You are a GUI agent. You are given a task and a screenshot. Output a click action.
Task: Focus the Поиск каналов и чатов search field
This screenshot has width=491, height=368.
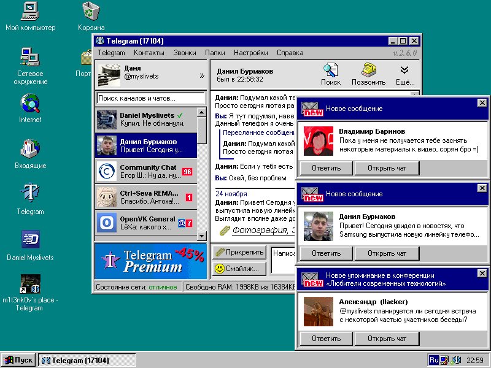pyautogui.click(x=150, y=98)
